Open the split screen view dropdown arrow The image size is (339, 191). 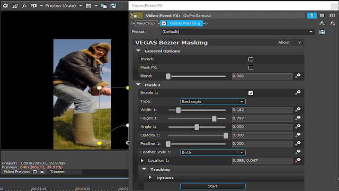[41, 6]
